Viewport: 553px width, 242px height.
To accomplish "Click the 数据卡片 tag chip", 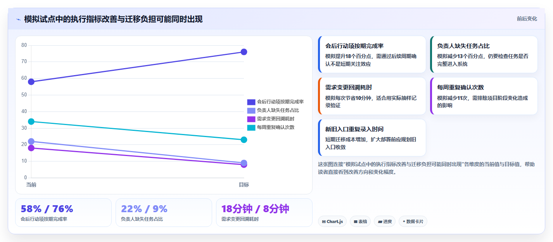I will (x=413, y=221).
